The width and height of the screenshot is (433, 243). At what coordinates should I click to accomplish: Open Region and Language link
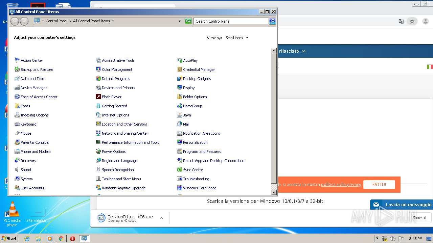(119, 161)
